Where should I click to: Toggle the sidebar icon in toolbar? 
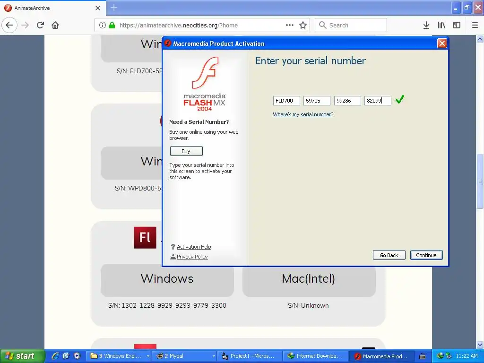coord(457,25)
